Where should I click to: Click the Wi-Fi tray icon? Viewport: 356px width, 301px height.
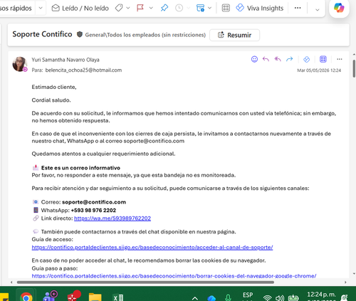coord(268,298)
